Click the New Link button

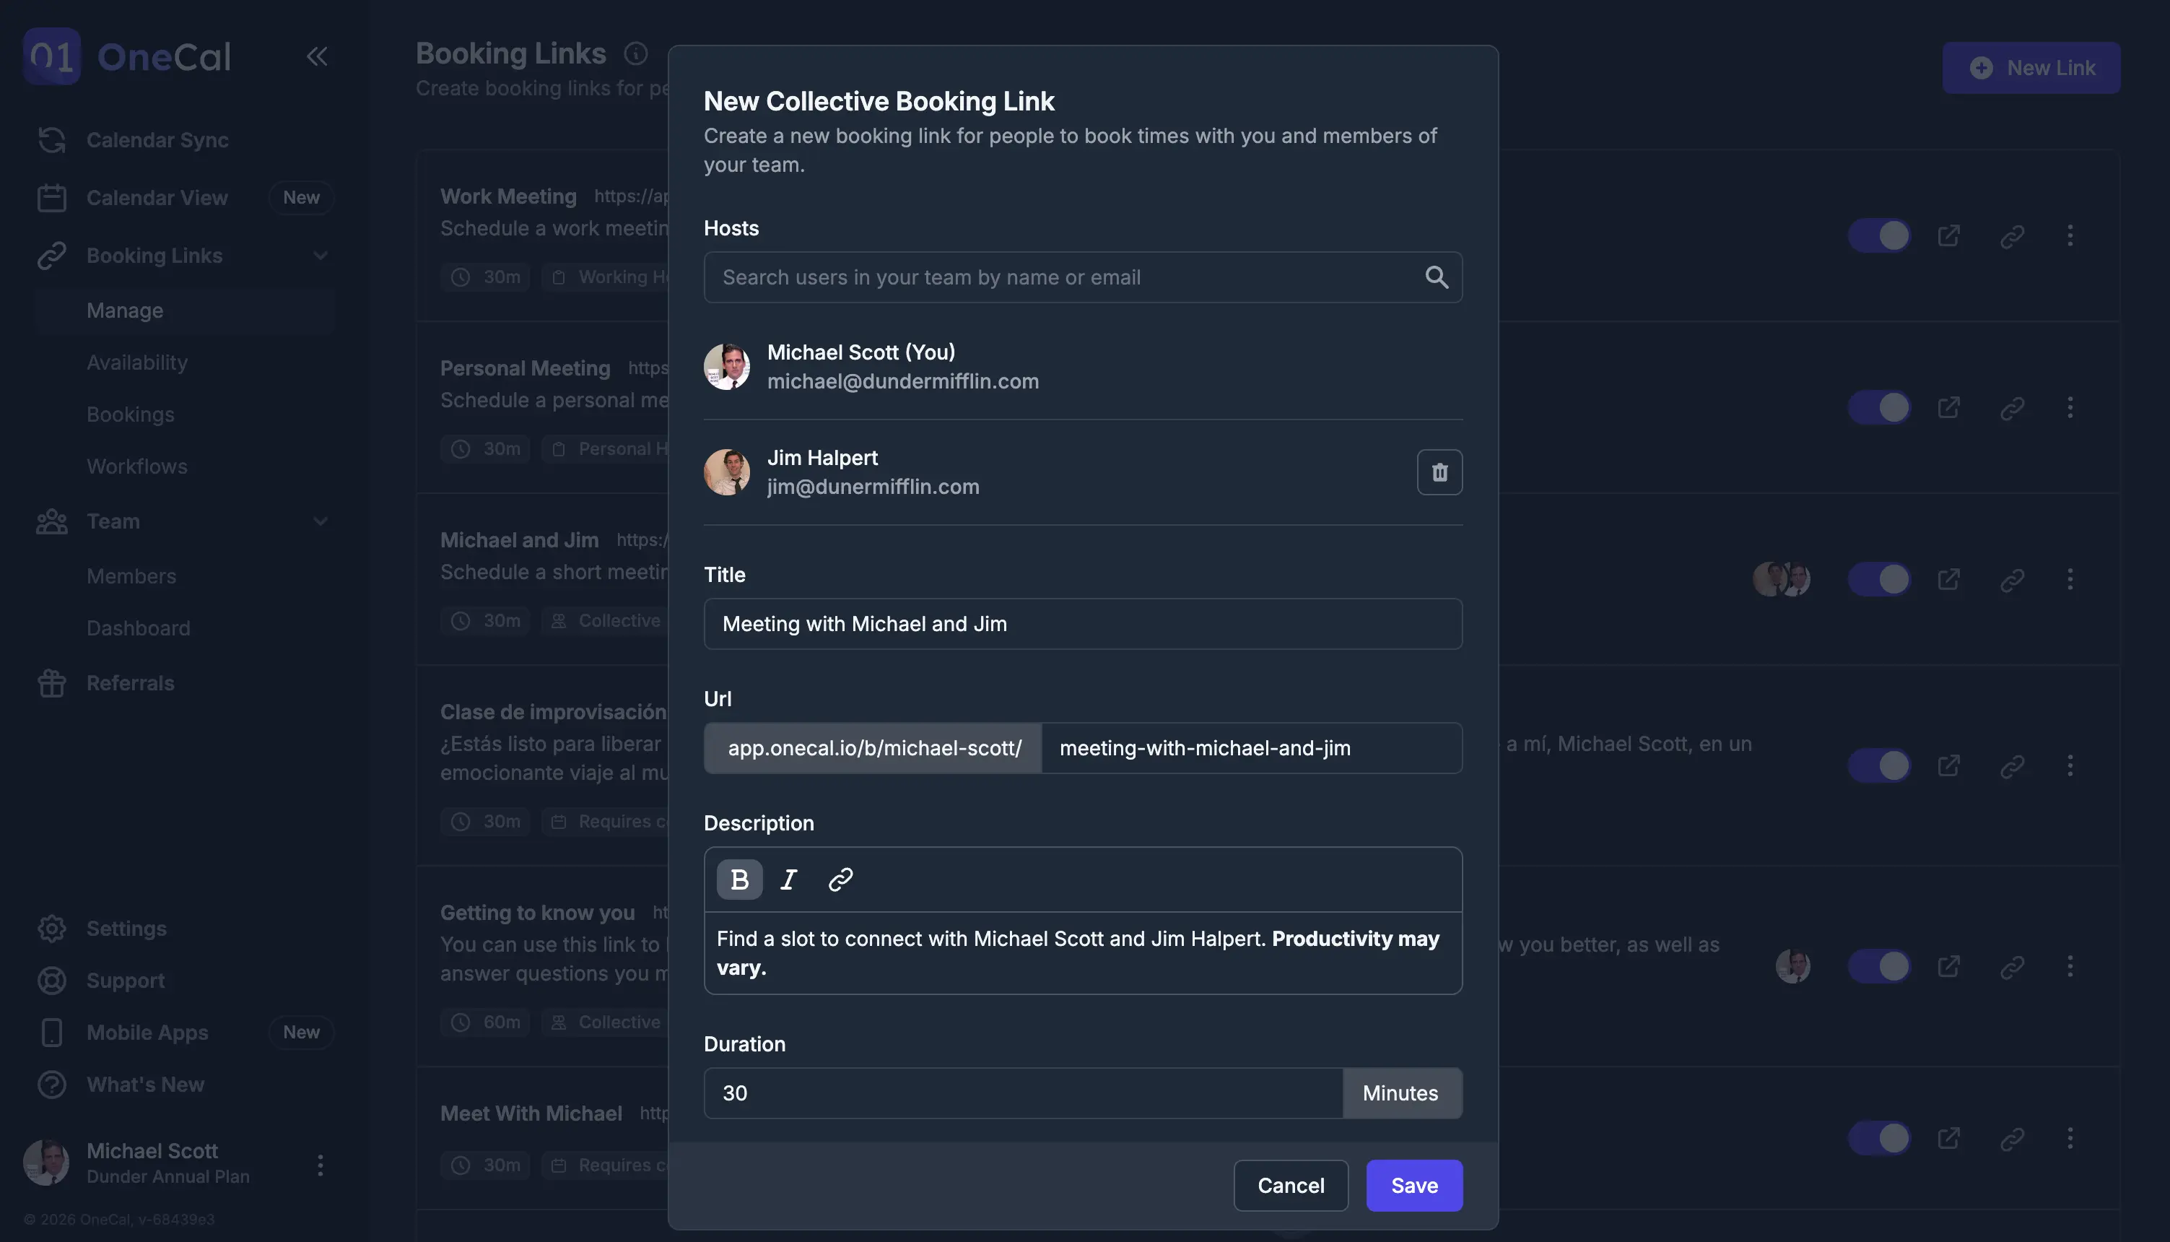(2031, 69)
